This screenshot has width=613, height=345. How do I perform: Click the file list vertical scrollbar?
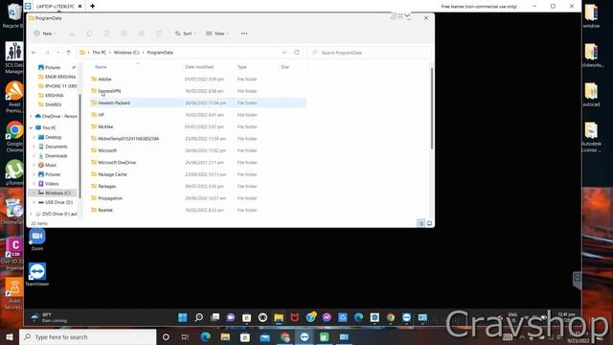(432, 108)
